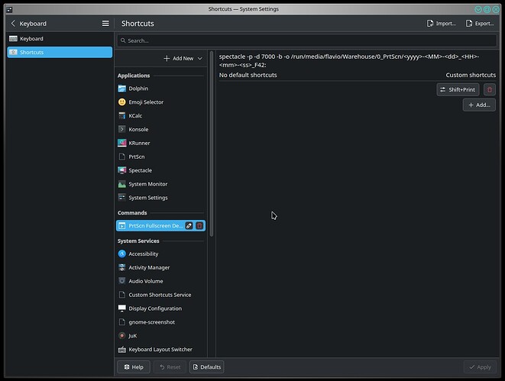Click the component list scrollbar
The image size is (505, 381).
pyautogui.click(x=212, y=144)
